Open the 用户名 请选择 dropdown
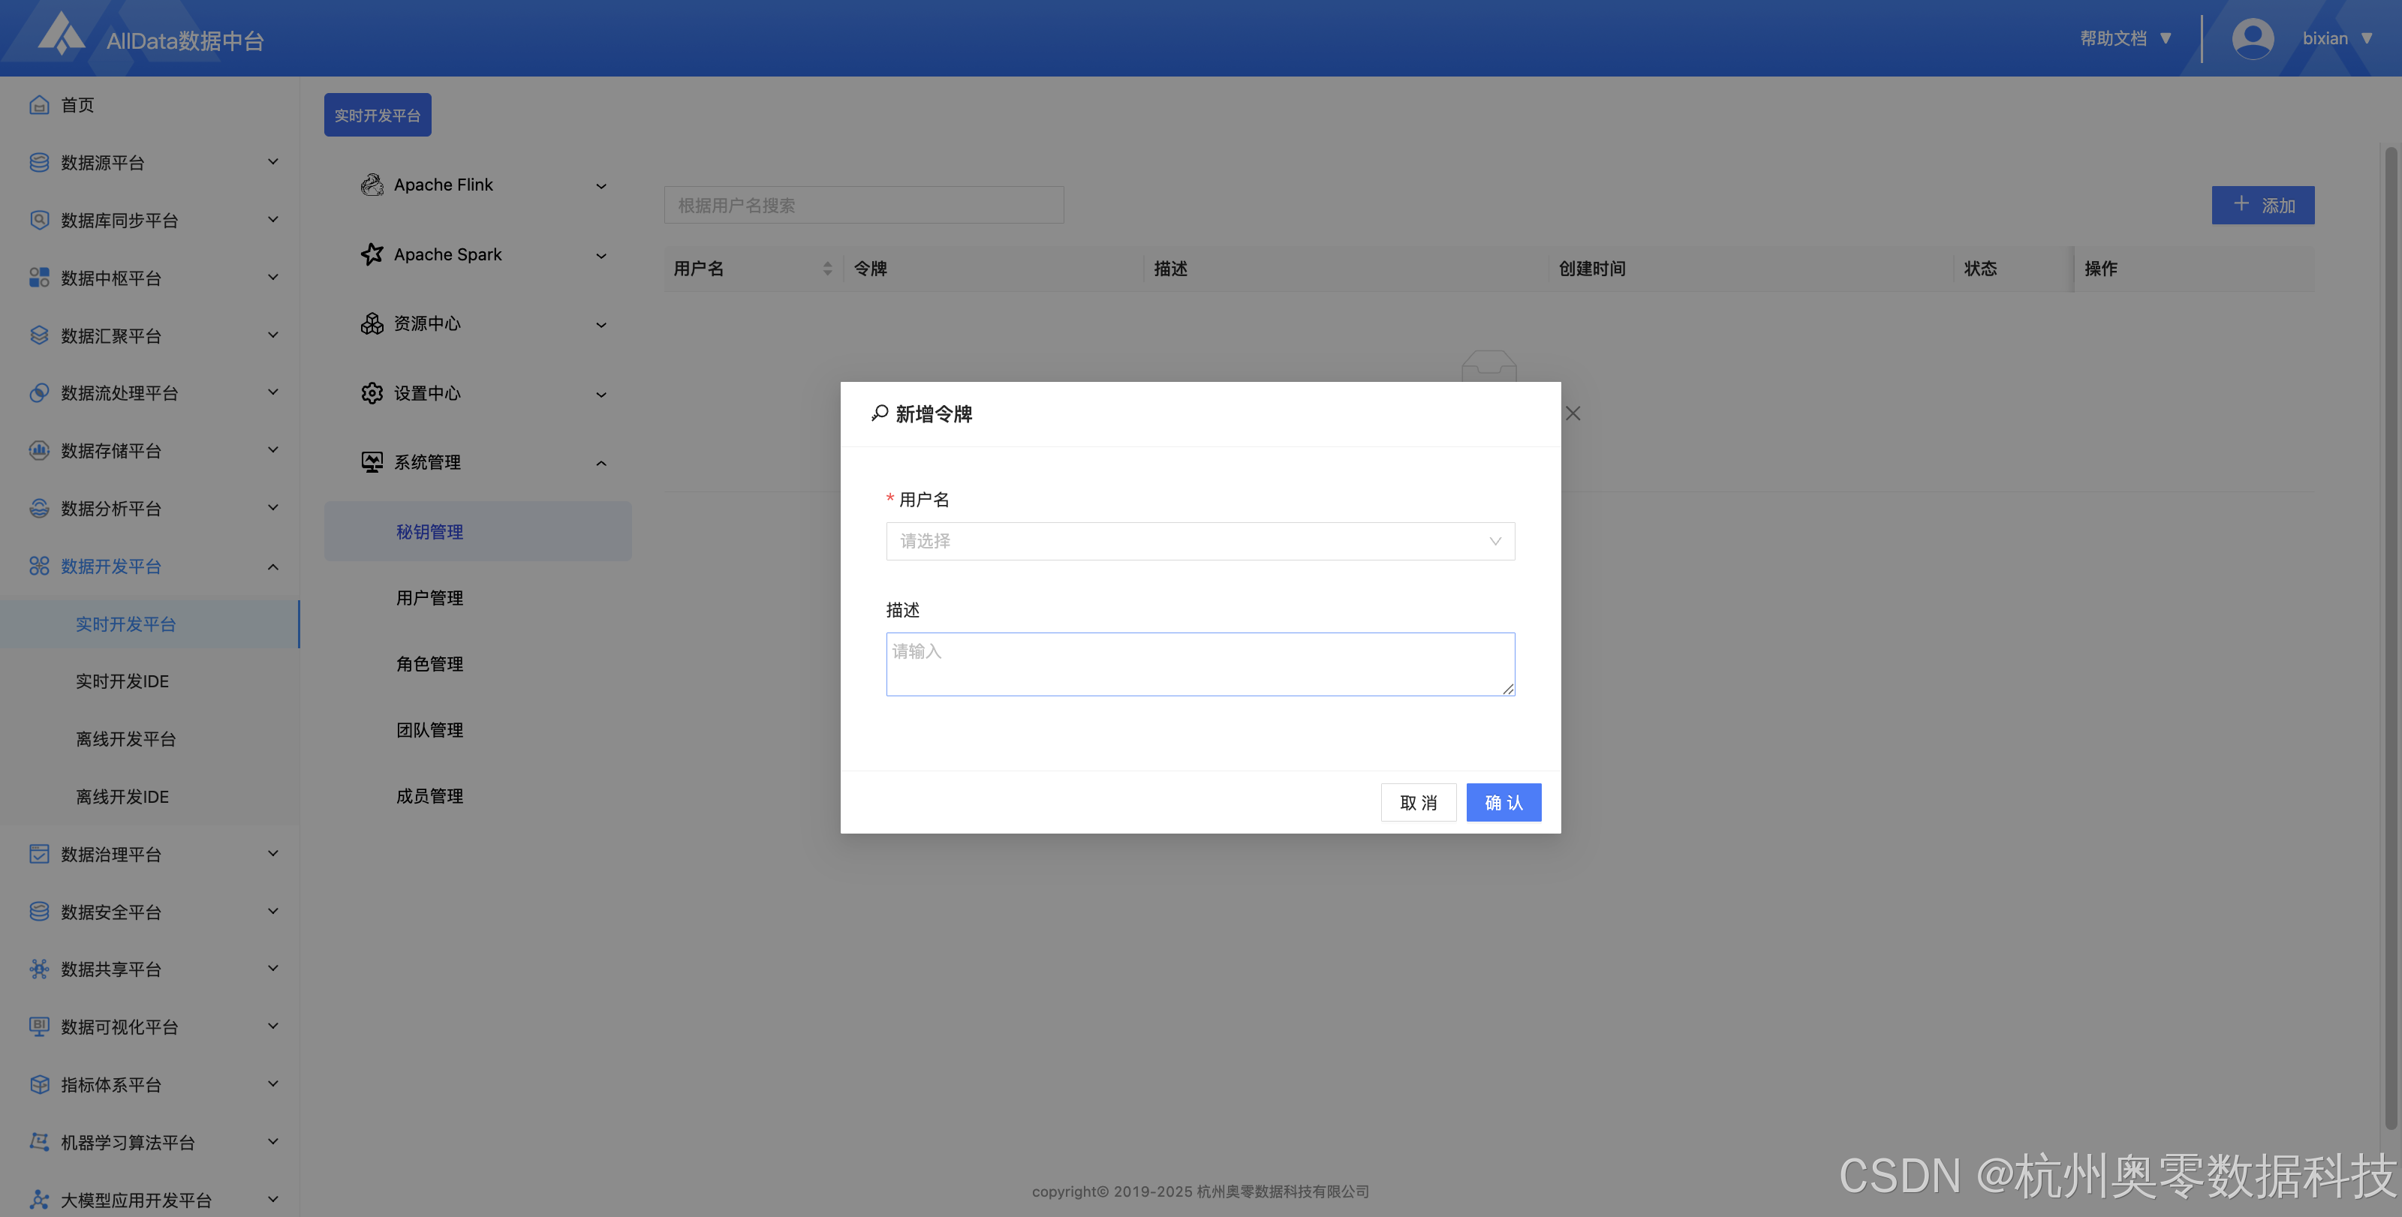The width and height of the screenshot is (2402, 1217). click(1199, 540)
